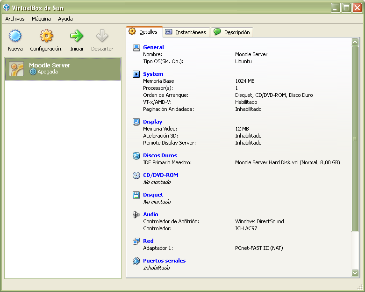Click 'No montado' under CD/DVD-ROM
This screenshot has width=365, height=292.
pos(157,182)
